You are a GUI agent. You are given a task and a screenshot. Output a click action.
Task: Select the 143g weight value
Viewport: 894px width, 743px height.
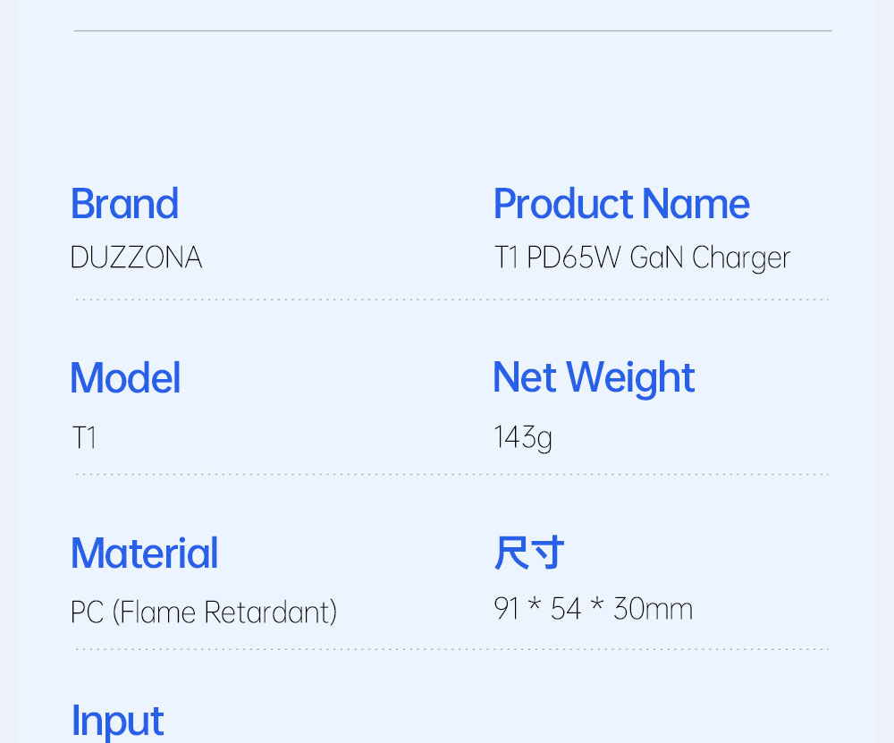pyautogui.click(x=523, y=438)
